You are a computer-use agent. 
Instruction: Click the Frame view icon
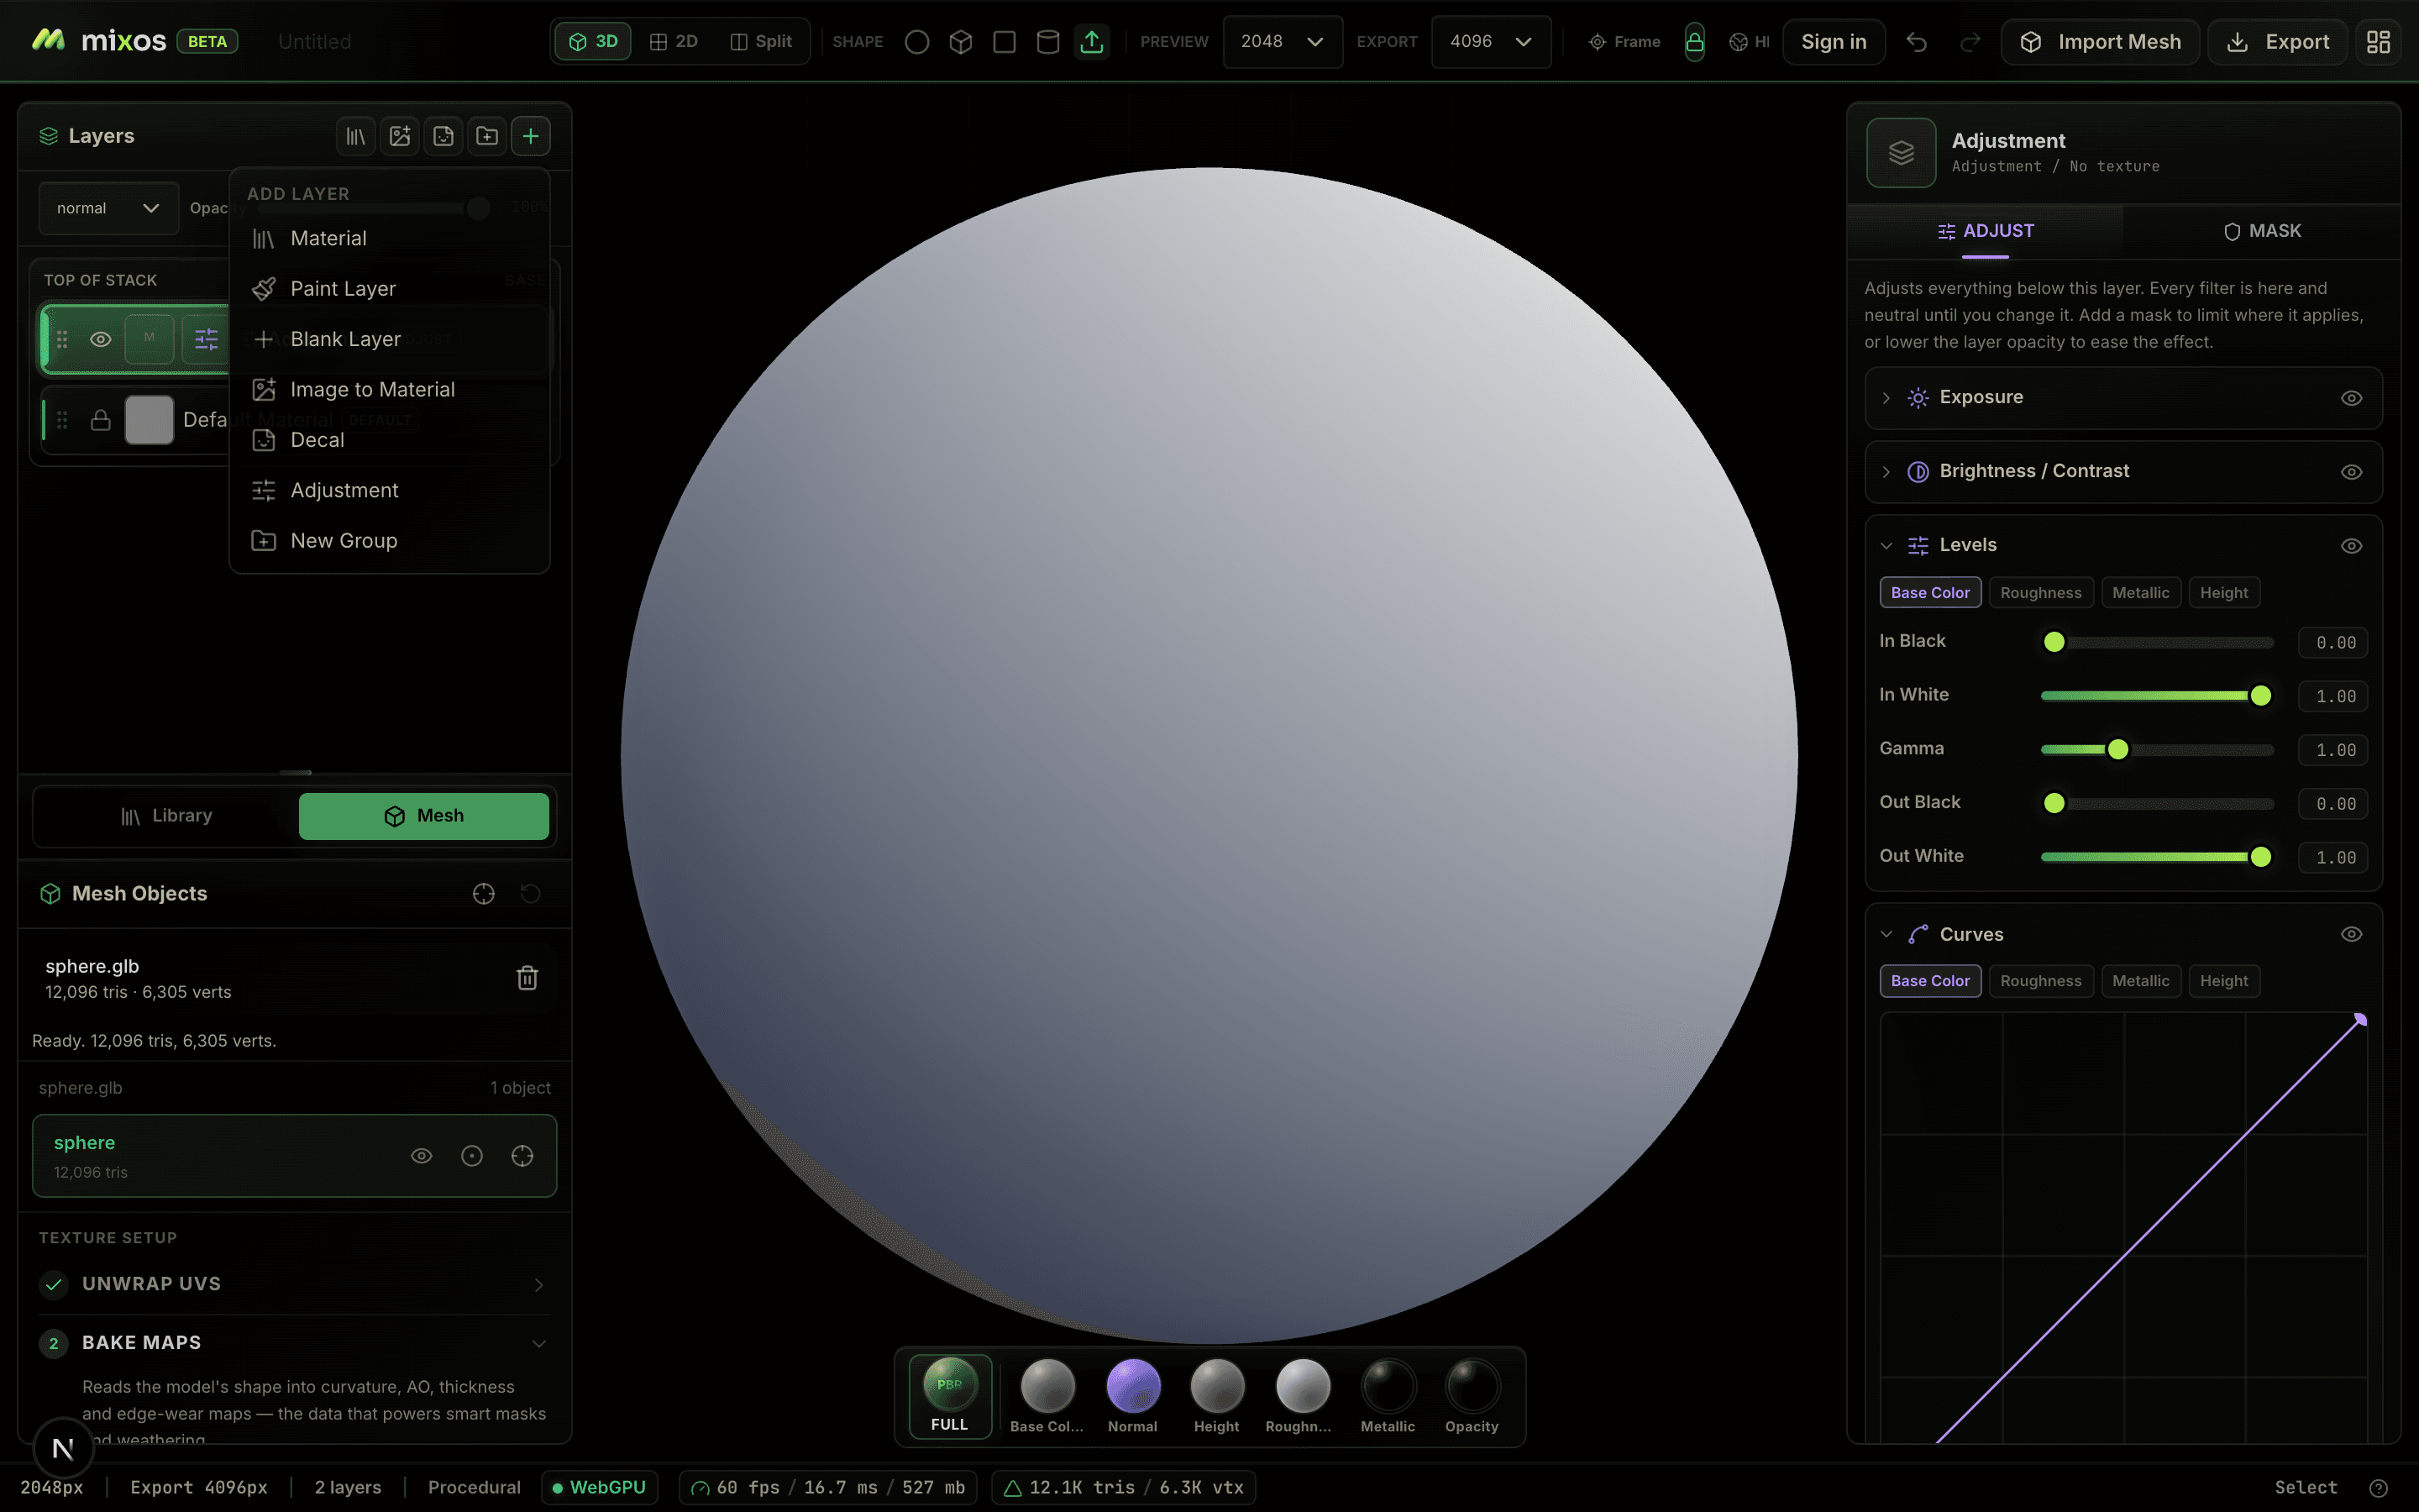pyautogui.click(x=1598, y=42)
